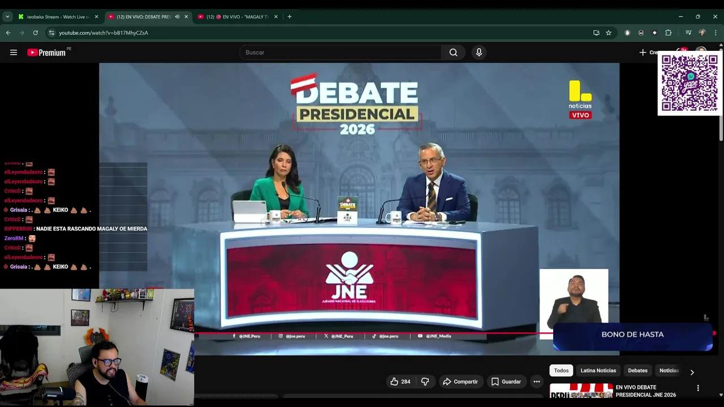The width and height of the screenshot is (724, 407).
Task: Open the suggested debate video thumbnail
Action: click(x=581, y=391)
